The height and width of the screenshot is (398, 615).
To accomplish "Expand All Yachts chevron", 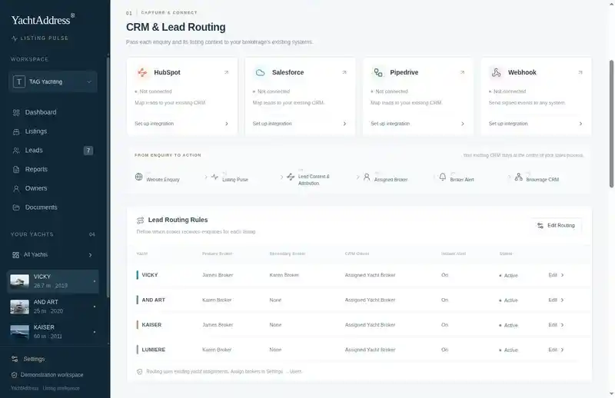I will click(x=90, y=255).
